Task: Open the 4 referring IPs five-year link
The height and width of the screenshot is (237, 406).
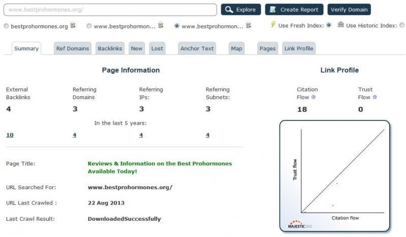Action: click(141, 135)
